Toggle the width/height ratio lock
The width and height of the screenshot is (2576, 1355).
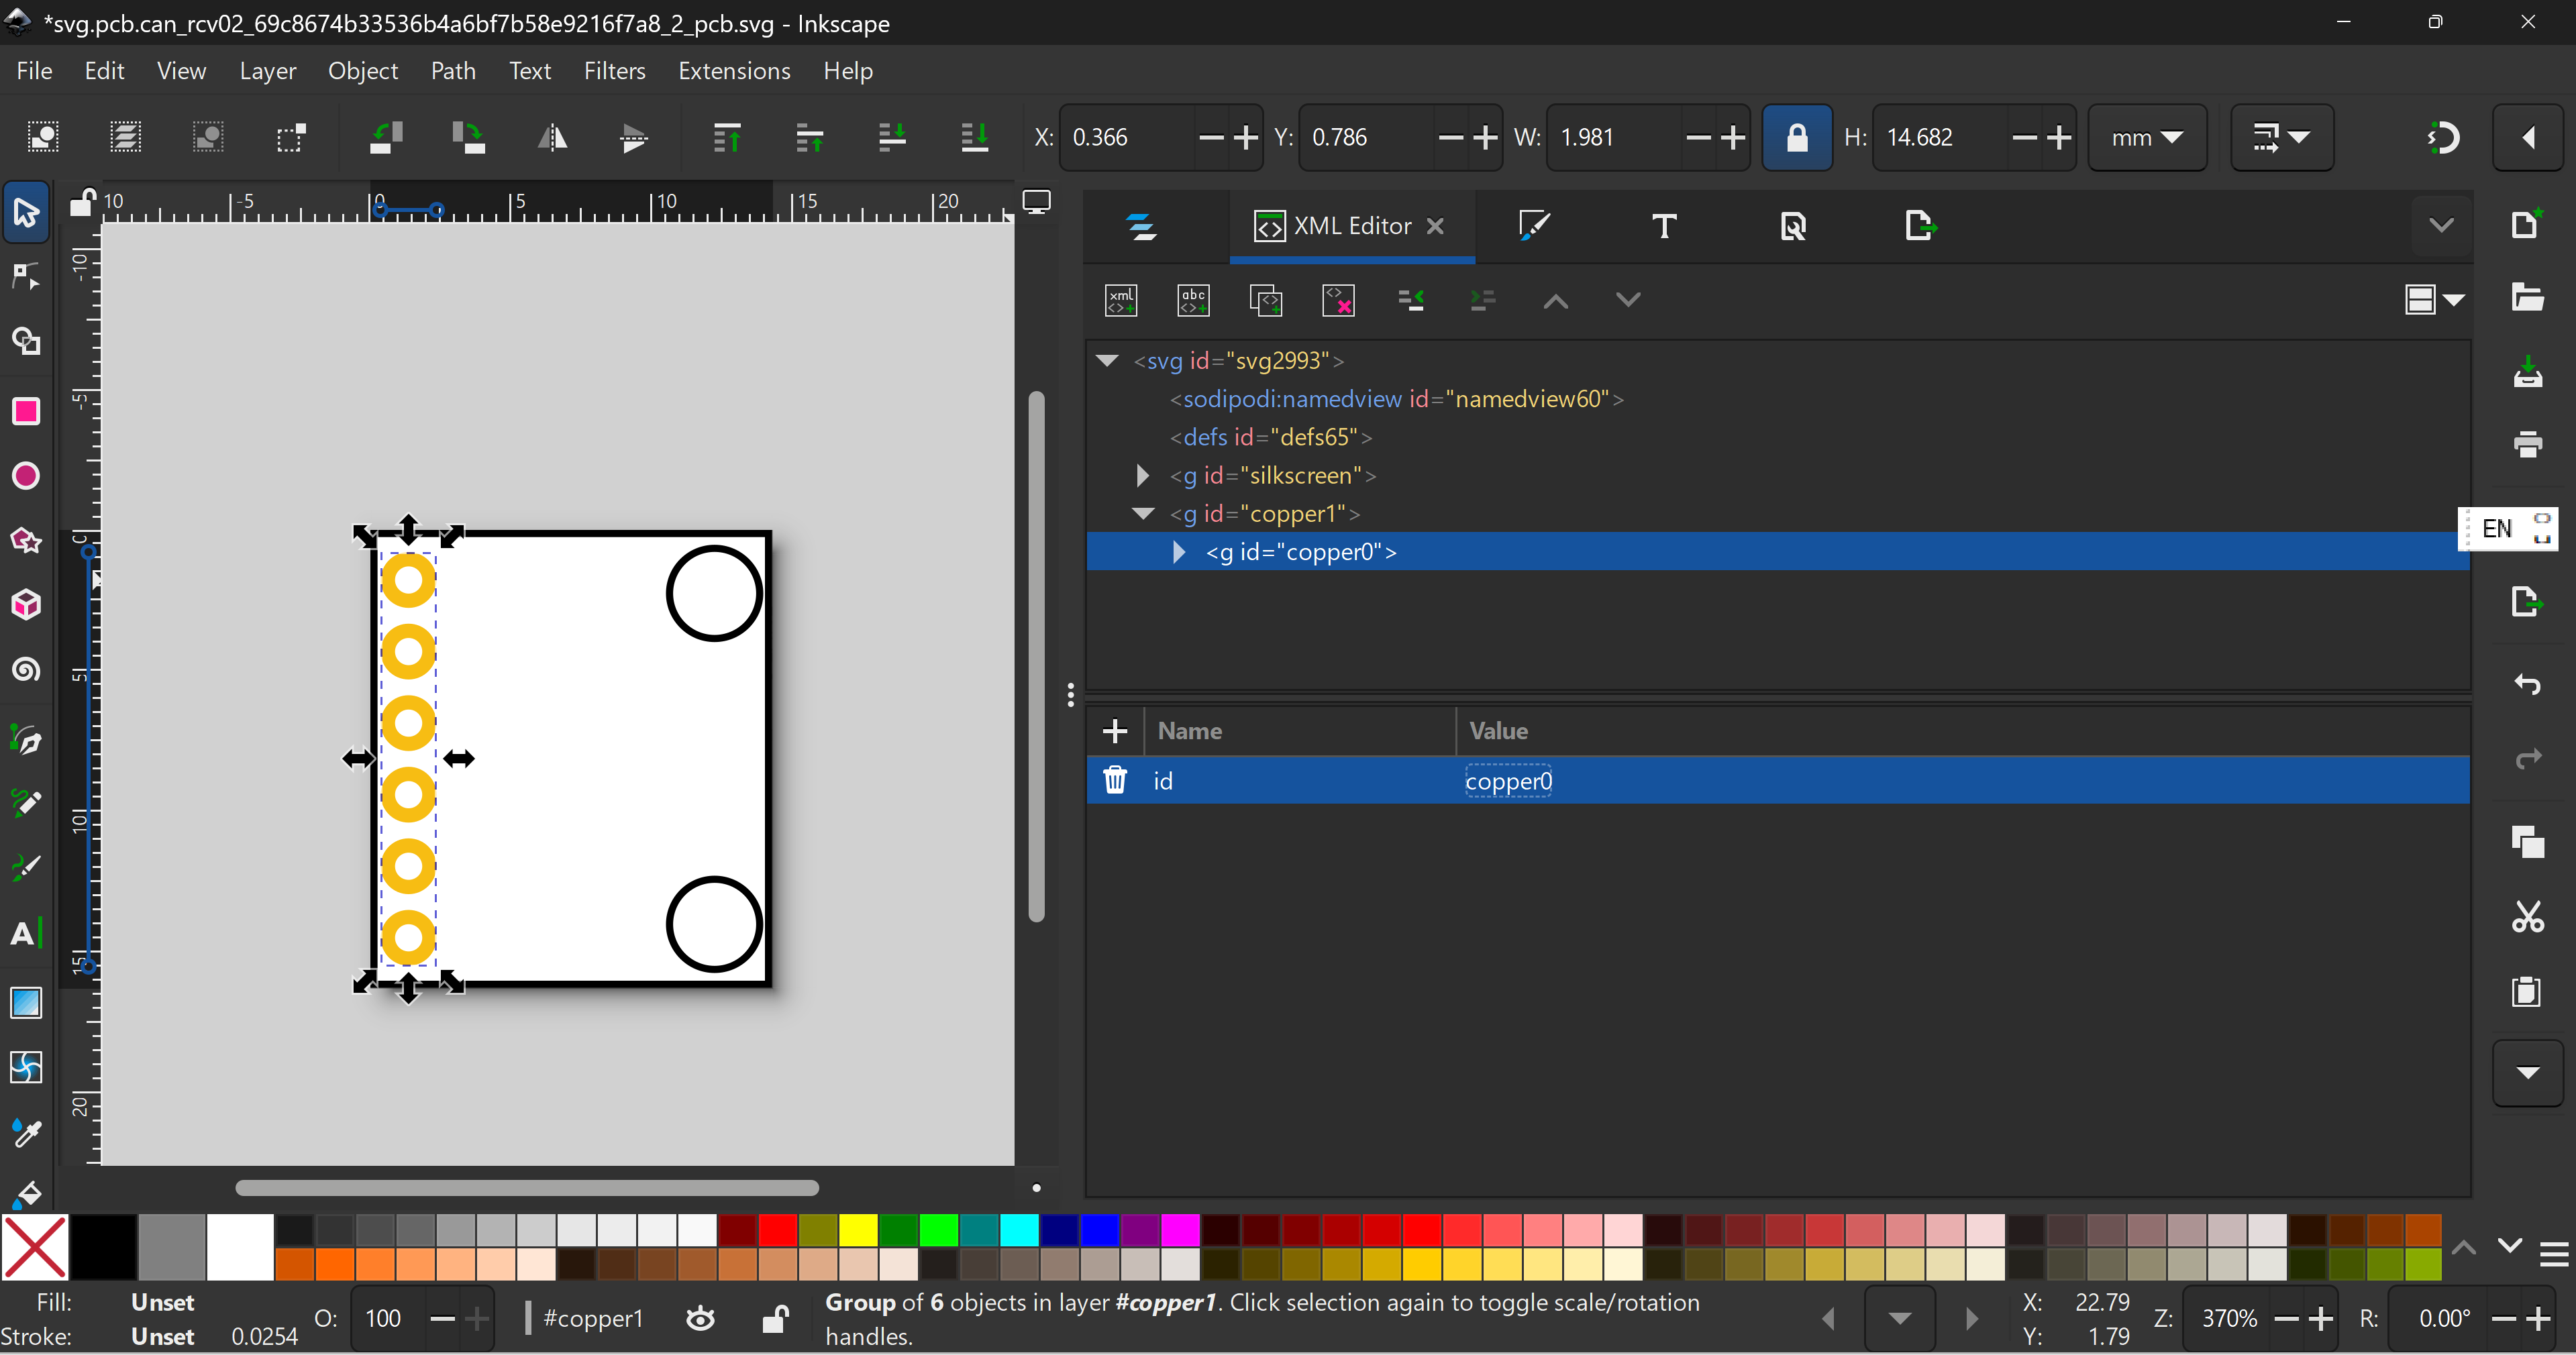point(1796,137)
